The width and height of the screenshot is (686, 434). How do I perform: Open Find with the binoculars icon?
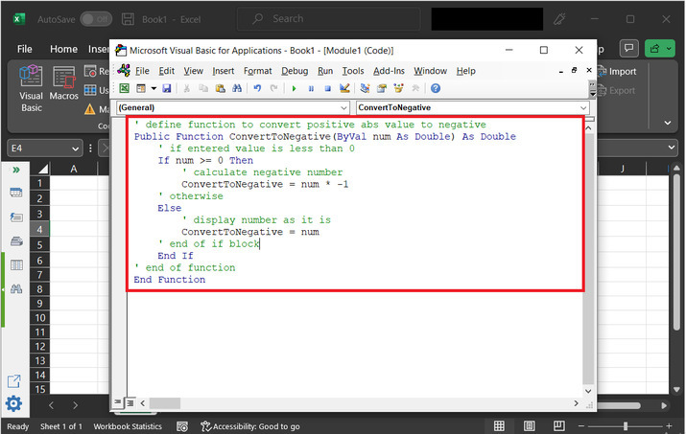click(x=237, y=88)
